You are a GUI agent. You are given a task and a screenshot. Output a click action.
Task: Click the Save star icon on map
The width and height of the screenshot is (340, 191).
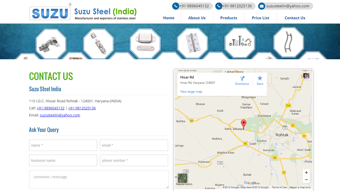pyautogui.click(x=260, y=78)
